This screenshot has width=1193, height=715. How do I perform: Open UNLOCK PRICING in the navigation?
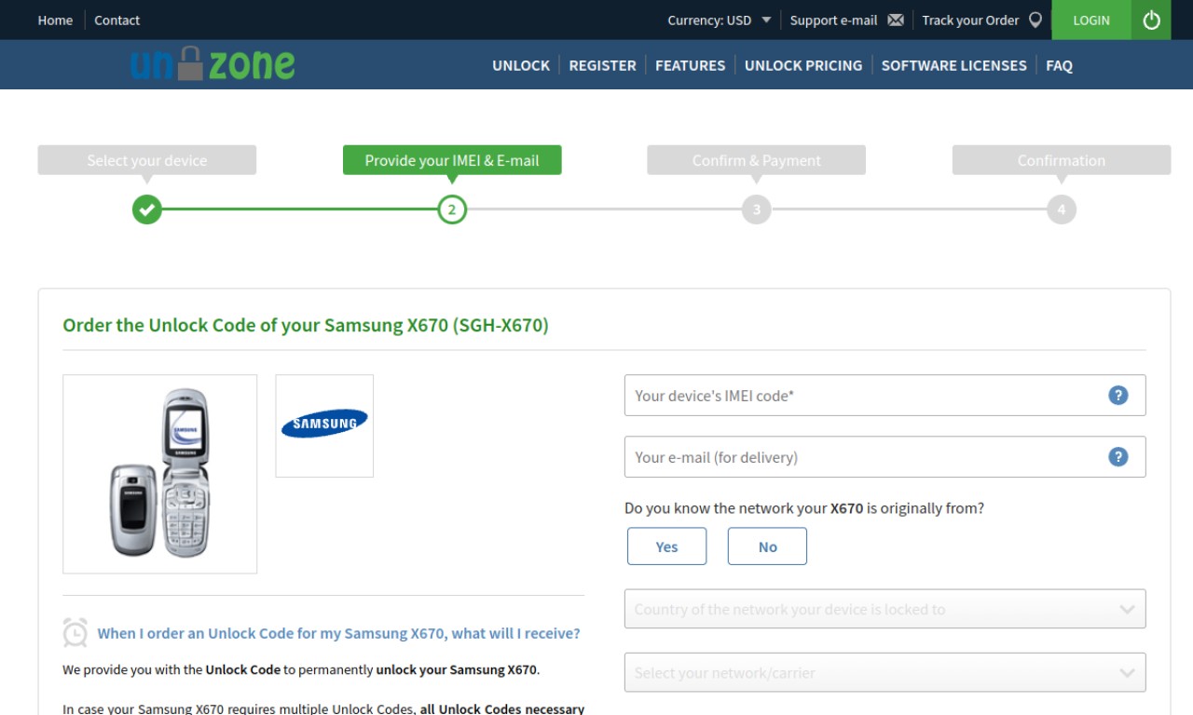803,65
